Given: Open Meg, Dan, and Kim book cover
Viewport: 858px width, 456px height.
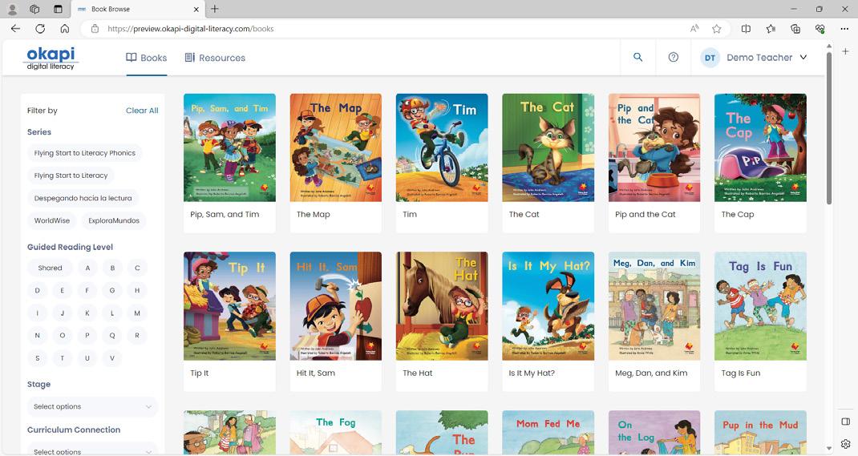Looking at the screenshot, I should [x=654, y=306].
